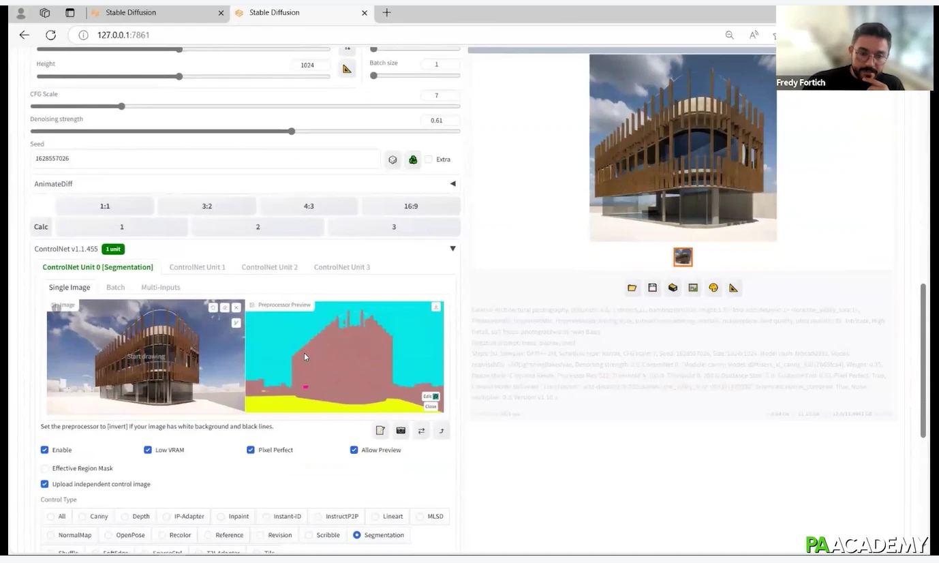Send image to img2img with picture icon

[x=693, y=288]
